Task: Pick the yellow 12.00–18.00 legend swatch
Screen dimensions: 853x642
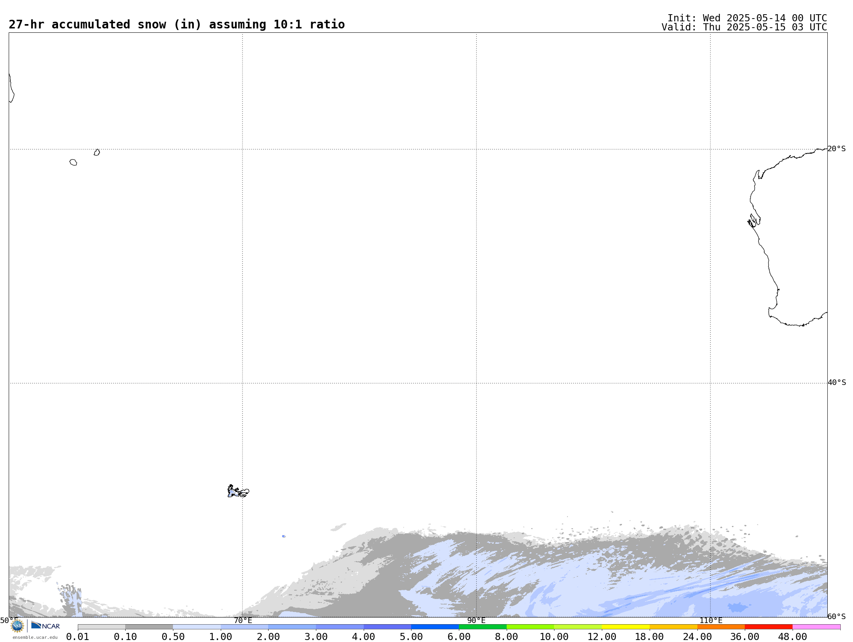Action: [626, 627]
